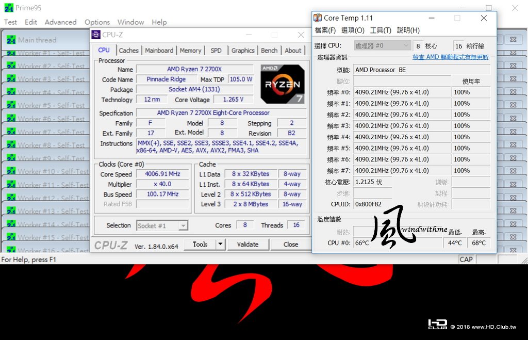Open the 檔案(F) menu in Core Temp
The height and width of the screenshot is (340, 528).
coord(325,30)
